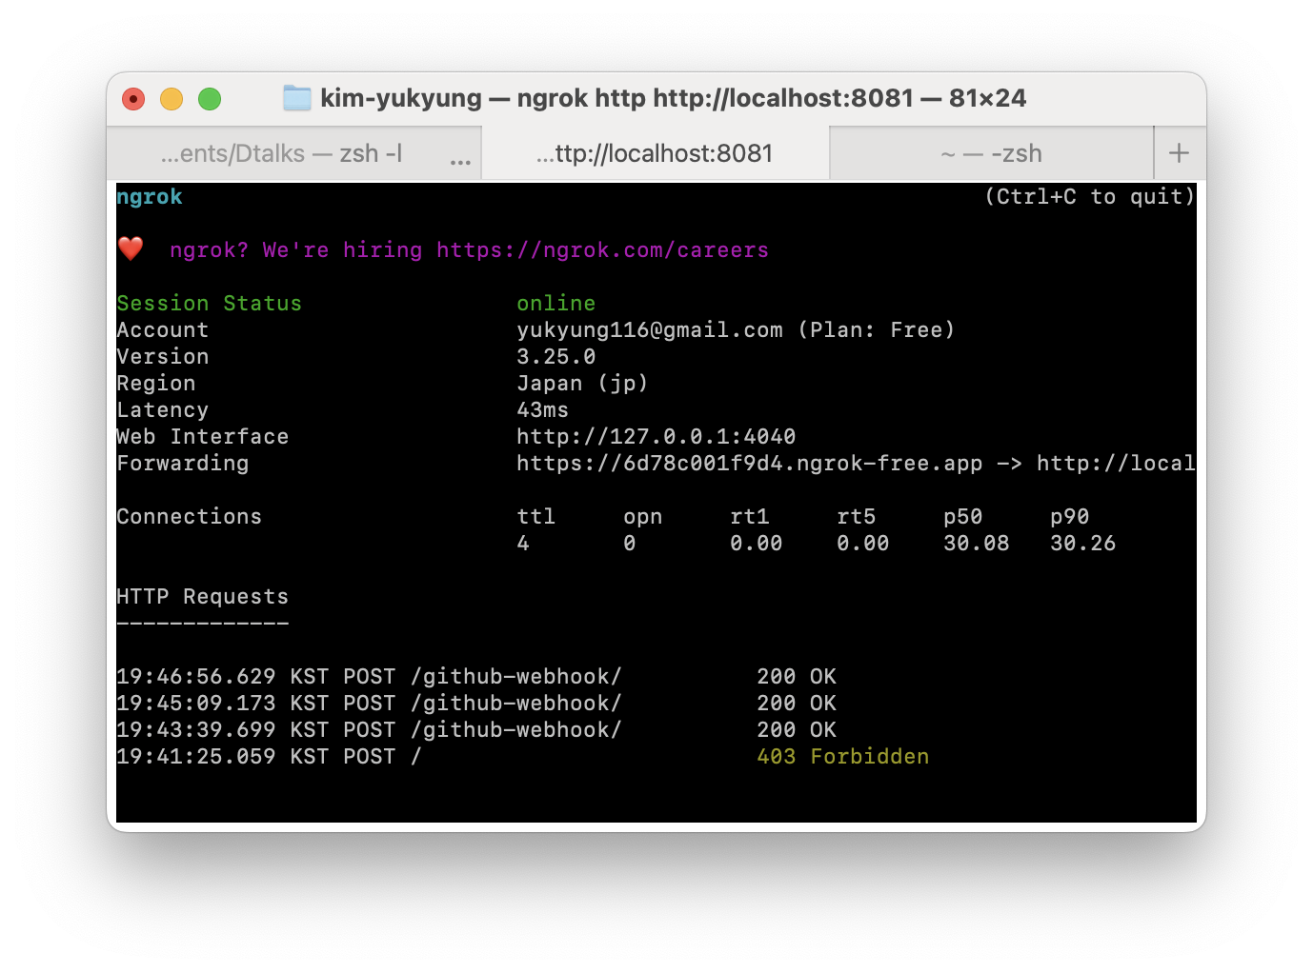The height and width of the screenshot is (973, 1313).
Task: Click the 403 Forbidden status
Action: [x=843, y=757]
